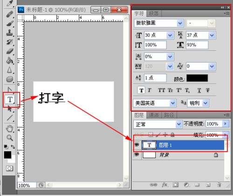The image size is (233, 196).
Task: Select the Paint Bucket tool
Action: (x=10, y=61)
